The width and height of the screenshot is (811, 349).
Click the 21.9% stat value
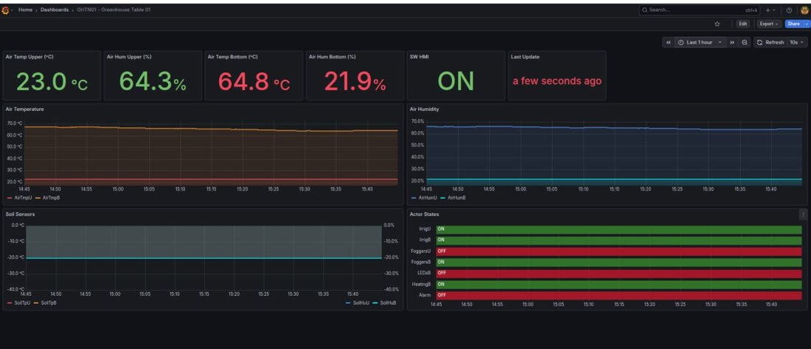(x=355, y=82)
